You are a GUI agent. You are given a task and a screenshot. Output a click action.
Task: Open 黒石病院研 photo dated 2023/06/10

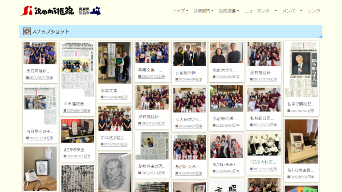pyautogui.click(x=40, y=53)
